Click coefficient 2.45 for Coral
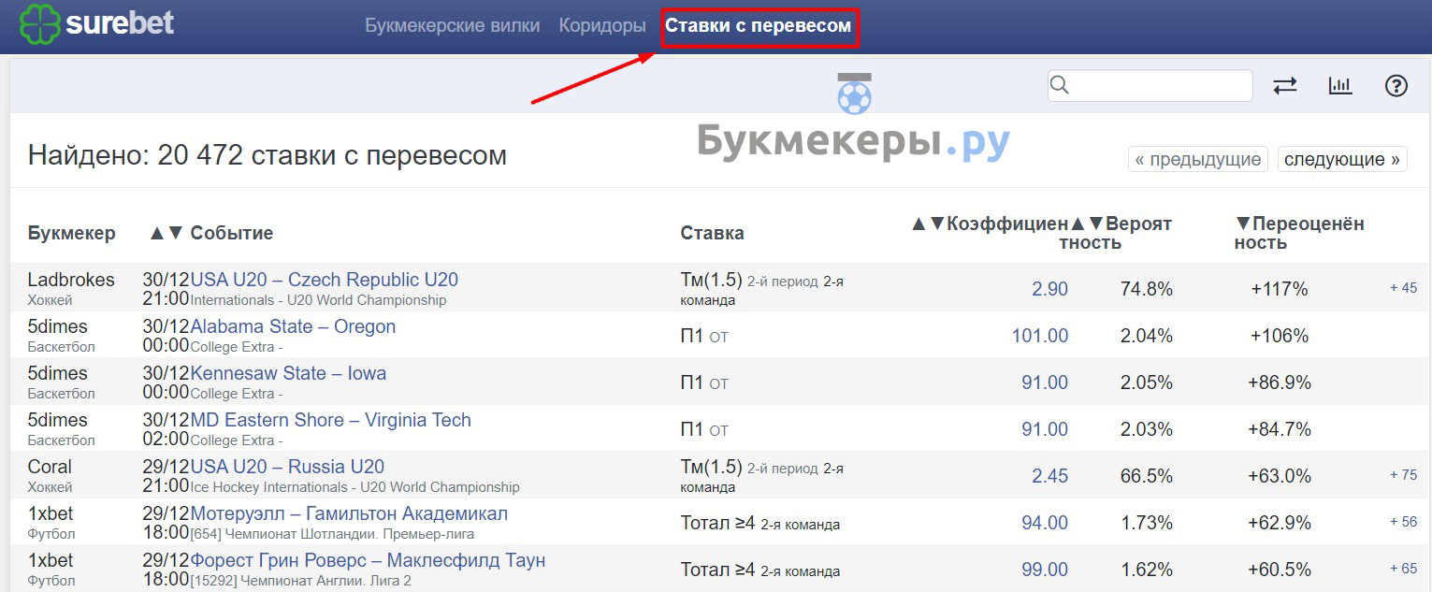Screen dimensions: 1432x592 coord(1049,476)
